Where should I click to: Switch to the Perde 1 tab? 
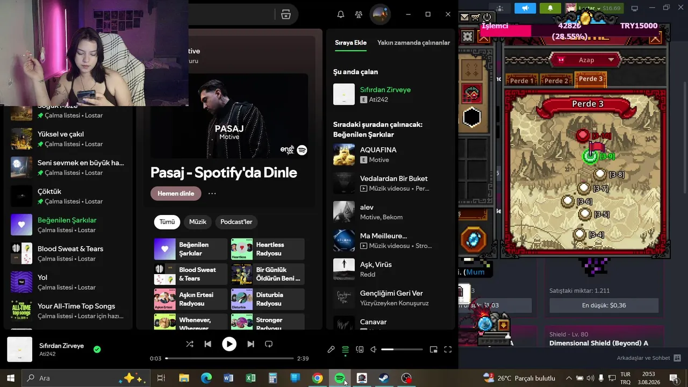[522, 81]
